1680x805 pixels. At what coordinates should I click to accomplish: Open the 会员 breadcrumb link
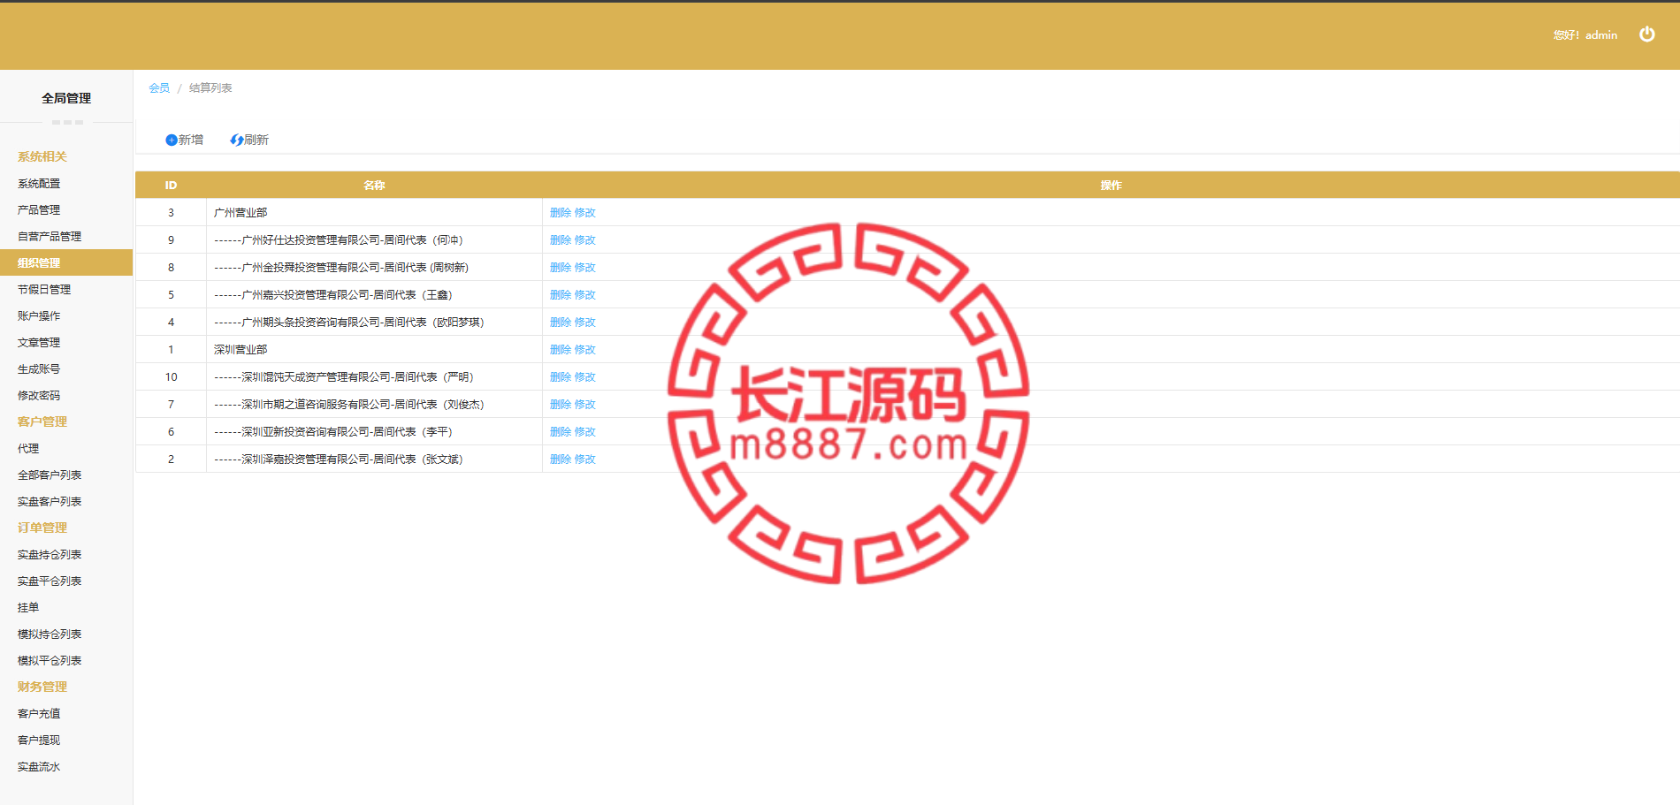159,88
